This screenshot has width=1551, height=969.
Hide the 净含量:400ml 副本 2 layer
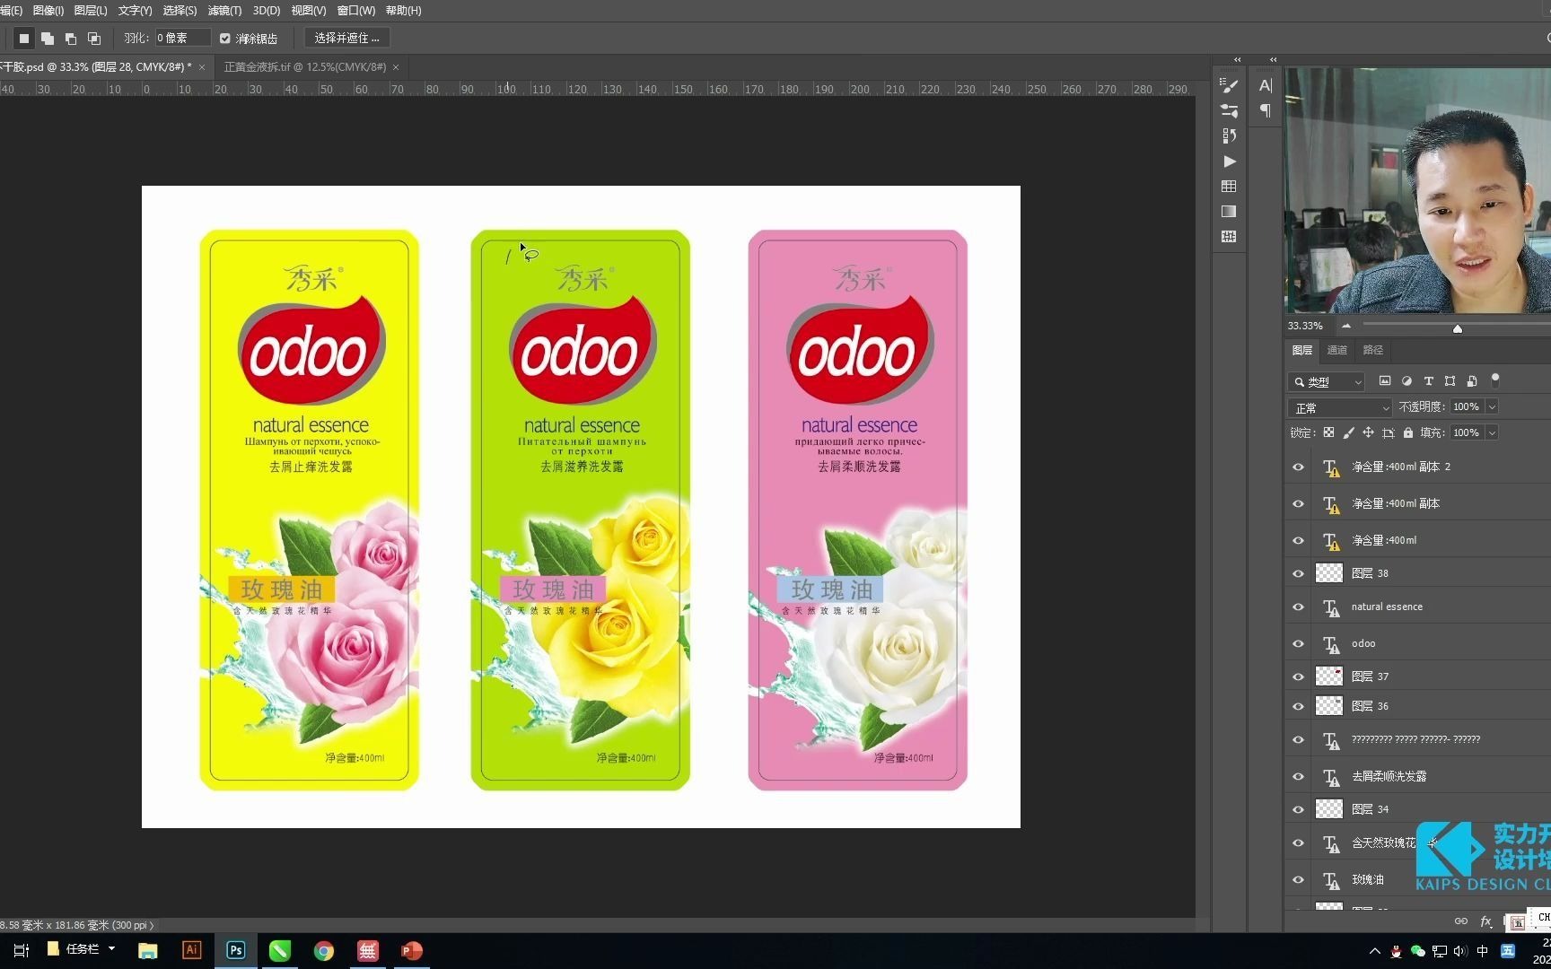1298,467
